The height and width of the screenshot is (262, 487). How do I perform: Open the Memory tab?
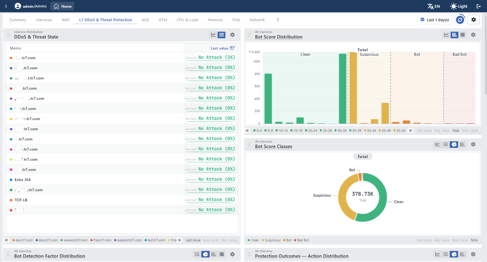pos(215,20)
